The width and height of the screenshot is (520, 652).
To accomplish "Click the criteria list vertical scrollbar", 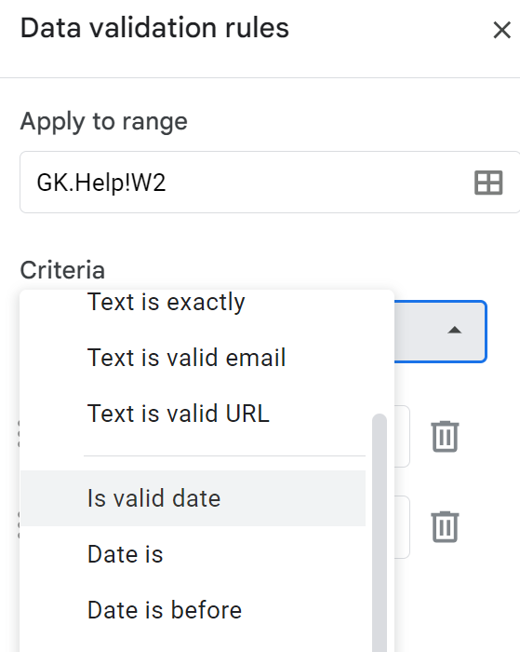I will point(380,532).
